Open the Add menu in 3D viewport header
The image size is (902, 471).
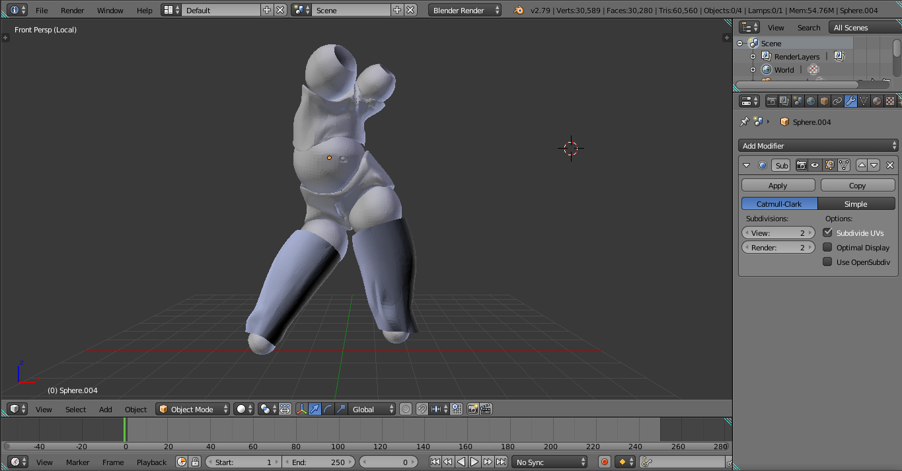(x=106, y=410)
